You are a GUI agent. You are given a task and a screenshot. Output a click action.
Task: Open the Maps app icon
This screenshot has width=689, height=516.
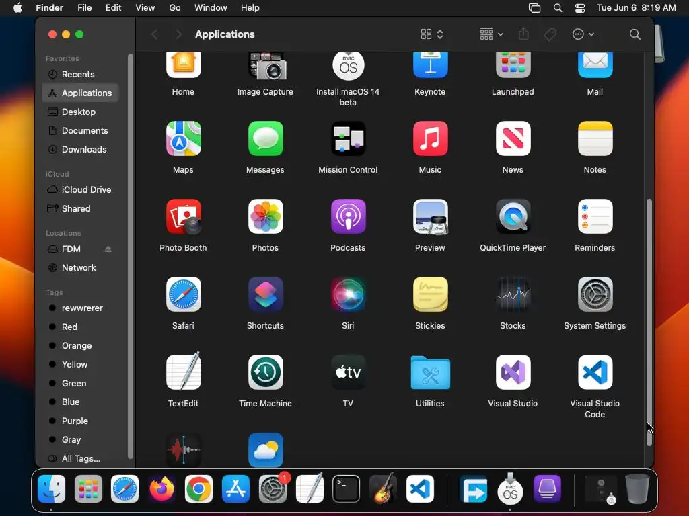[x=183, y=138]
